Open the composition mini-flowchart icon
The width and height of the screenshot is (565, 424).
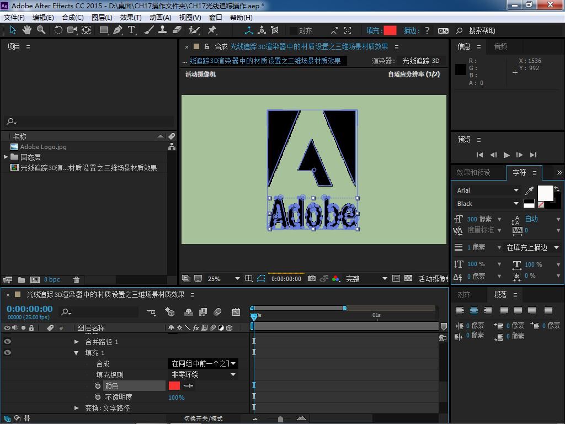pyautogui.click(x=151, y=312)
